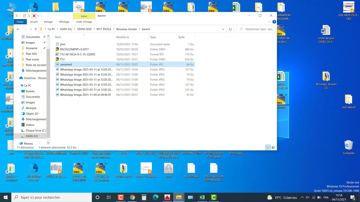Click DATA (H:) in the address path
Image resolution: width=360 pixels, height=202 pixels.
[x=66, y=29]
